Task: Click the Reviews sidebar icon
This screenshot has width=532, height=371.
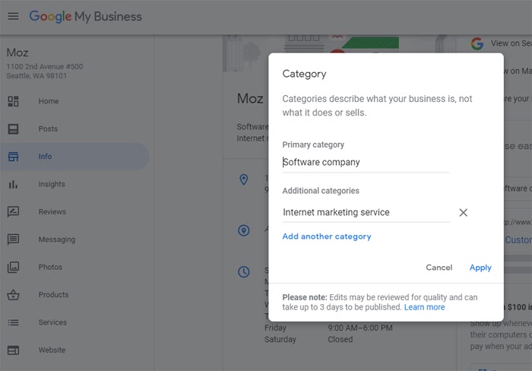Action: pyautogui.click(x=13, y=212)
